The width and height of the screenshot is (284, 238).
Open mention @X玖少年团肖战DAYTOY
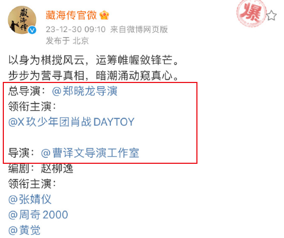coord(72,122)
